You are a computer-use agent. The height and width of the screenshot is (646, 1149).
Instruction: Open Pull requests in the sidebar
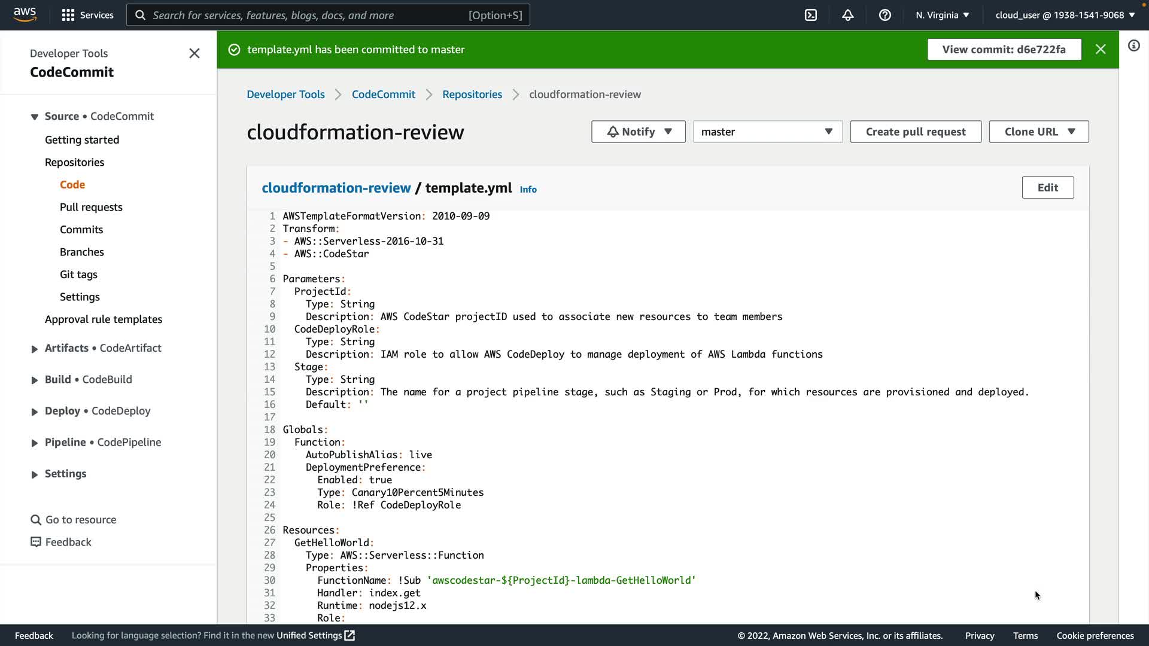91,207
